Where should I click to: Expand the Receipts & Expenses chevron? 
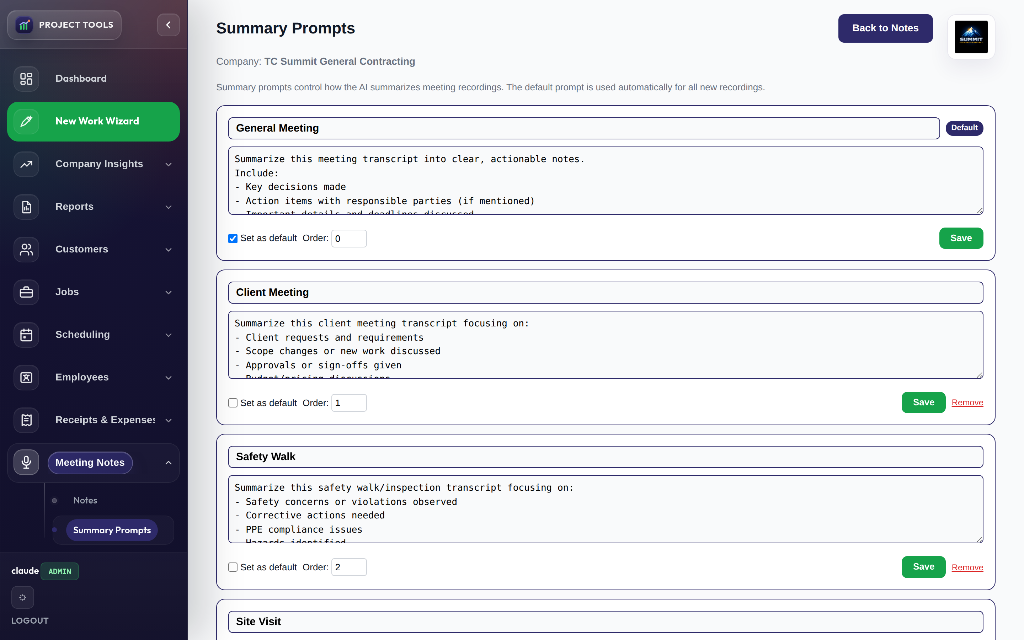click(169, 420)
